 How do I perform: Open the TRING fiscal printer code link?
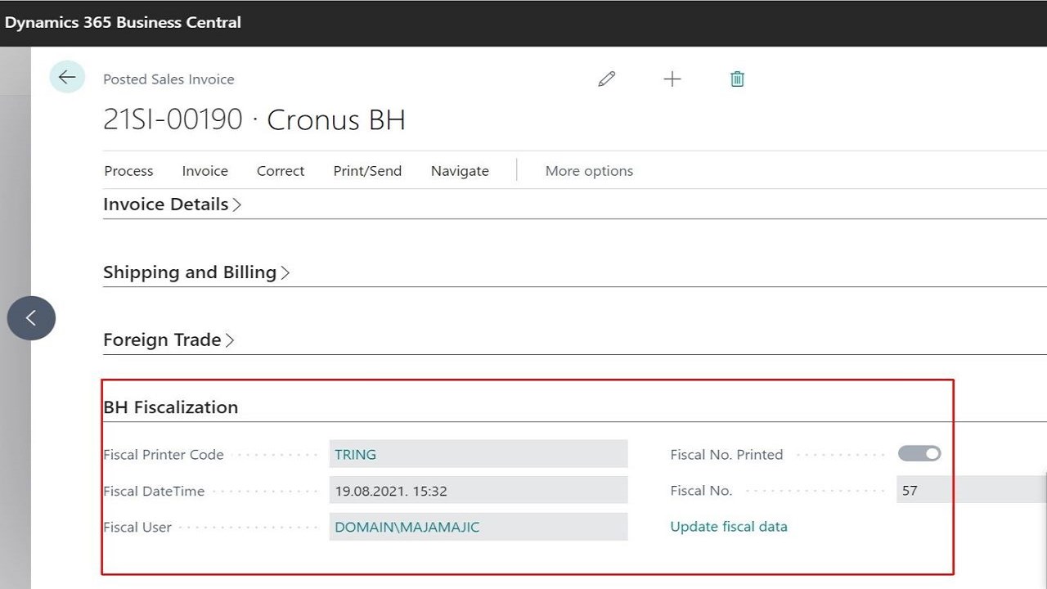pos(355,454)
